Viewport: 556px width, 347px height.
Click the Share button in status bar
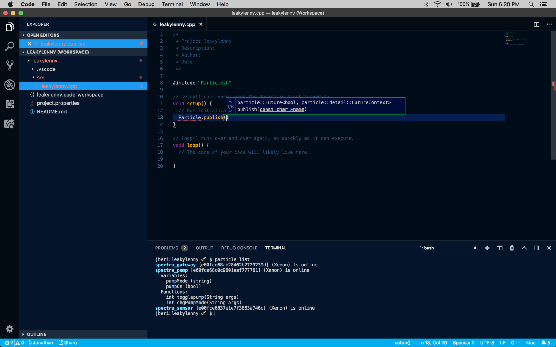68,343
